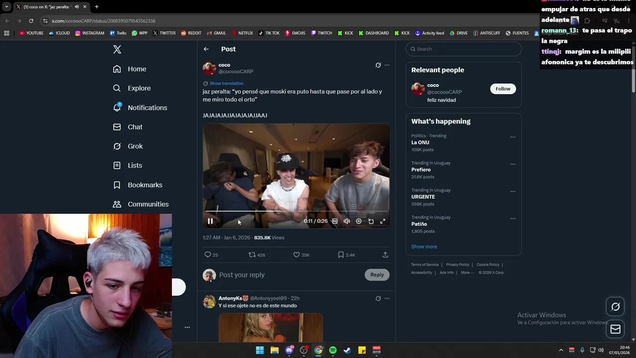The width and height of the screenshot is (636, 358).
Task: Toggle picture-in-picture on the video
Action: pyautogui.click(x=371, y=221)
